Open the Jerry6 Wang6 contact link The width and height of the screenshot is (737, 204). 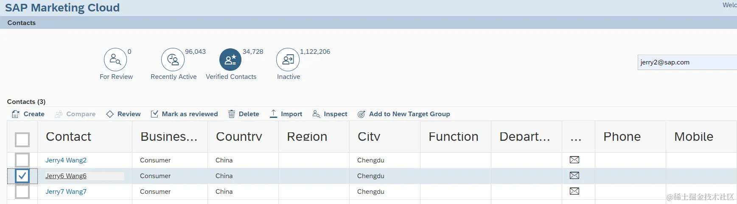tap(66, 176)
